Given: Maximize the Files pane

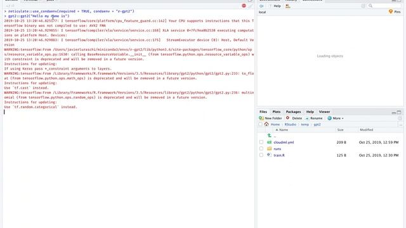Looking at the screenshot, I should (x=399, y=112).
